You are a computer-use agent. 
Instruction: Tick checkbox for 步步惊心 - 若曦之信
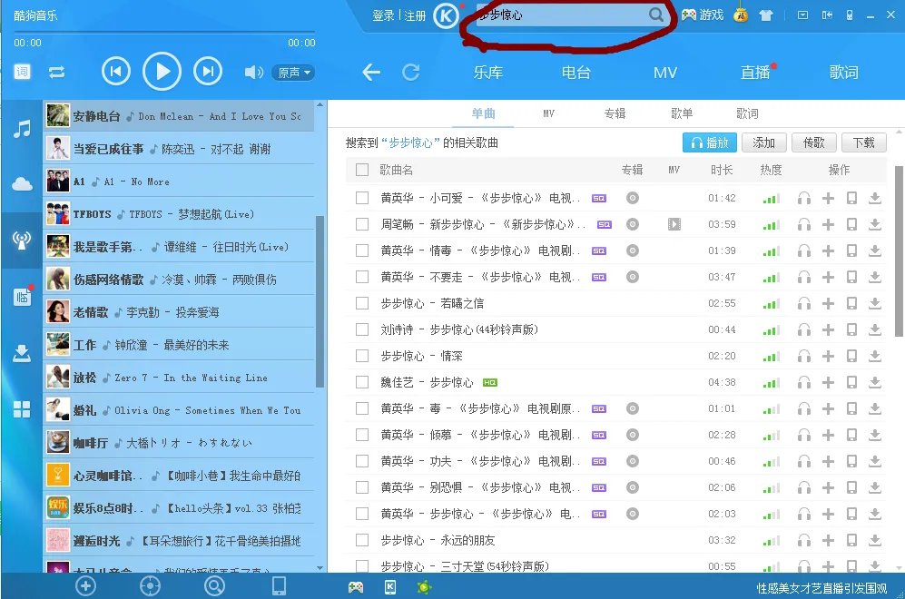(x=362, y=303)
